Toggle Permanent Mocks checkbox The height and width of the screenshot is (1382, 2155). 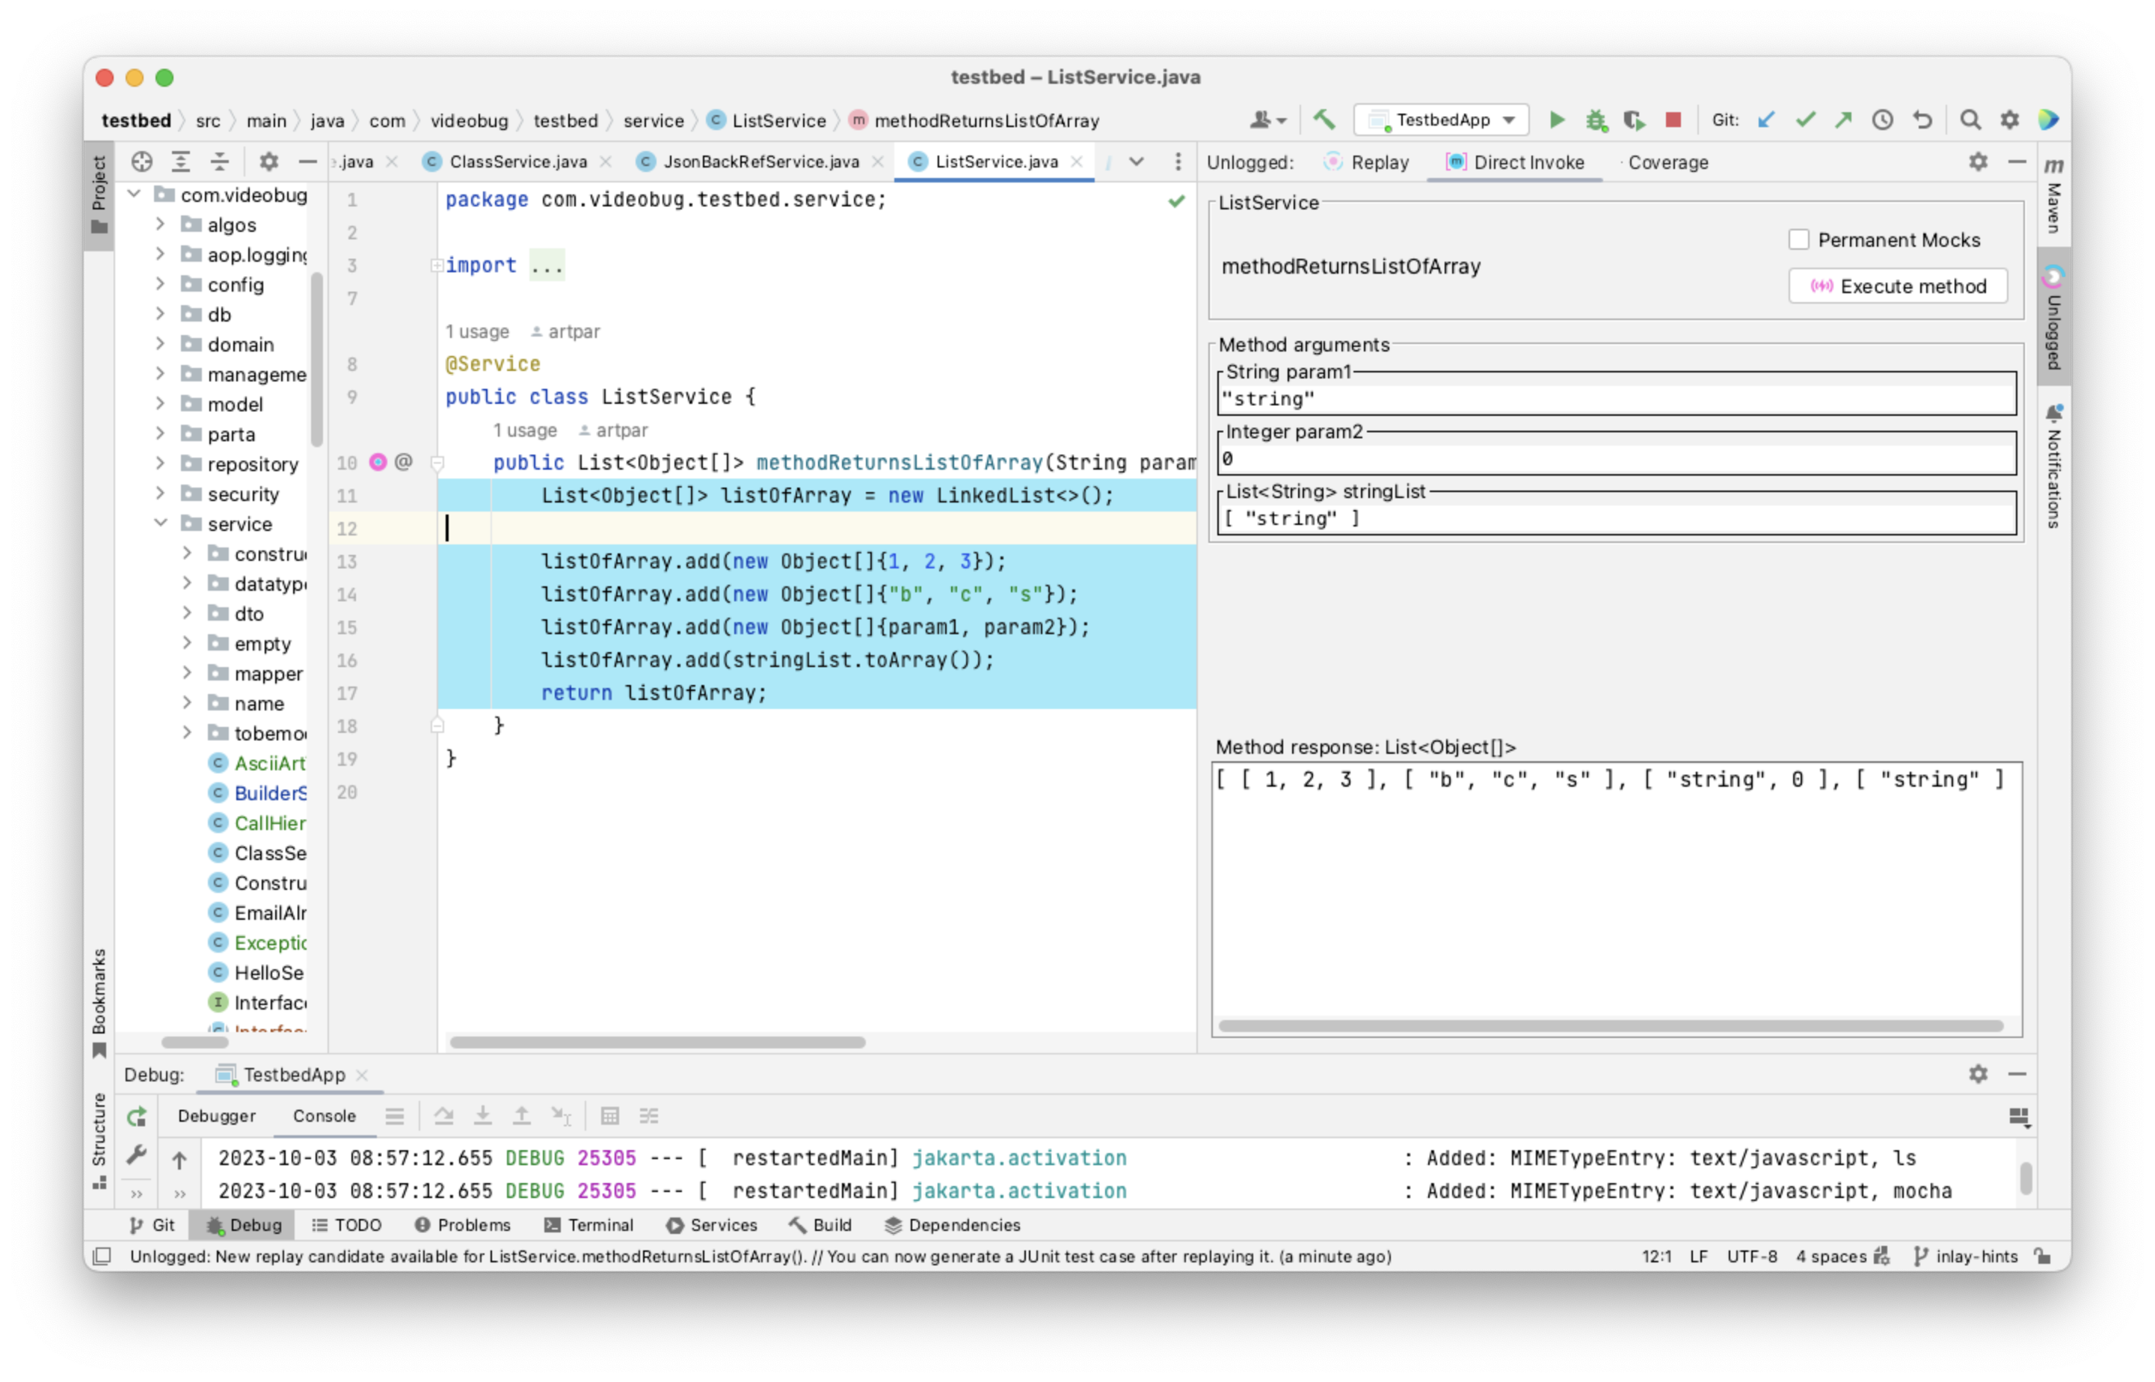(x=1795, y=239)
